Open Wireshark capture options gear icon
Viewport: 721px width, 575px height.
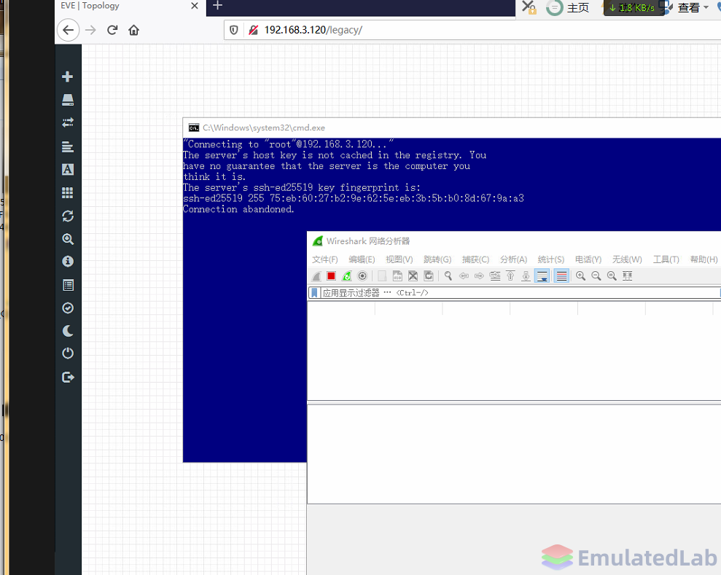tap(362, 275)
